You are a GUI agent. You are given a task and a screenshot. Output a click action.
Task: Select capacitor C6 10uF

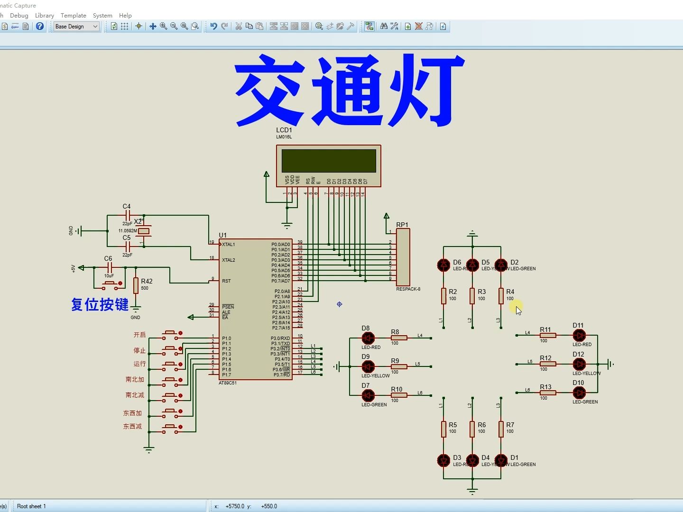(110, 267)
